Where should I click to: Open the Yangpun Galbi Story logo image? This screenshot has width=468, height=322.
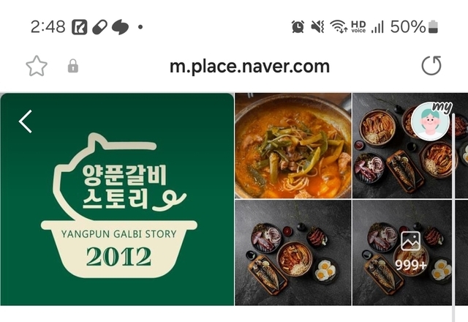click(117, 199)
